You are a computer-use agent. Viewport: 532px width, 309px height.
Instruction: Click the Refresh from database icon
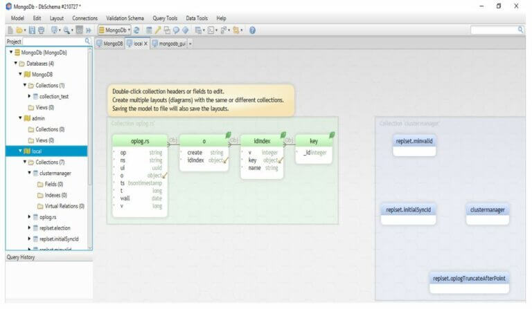(137, 30)
